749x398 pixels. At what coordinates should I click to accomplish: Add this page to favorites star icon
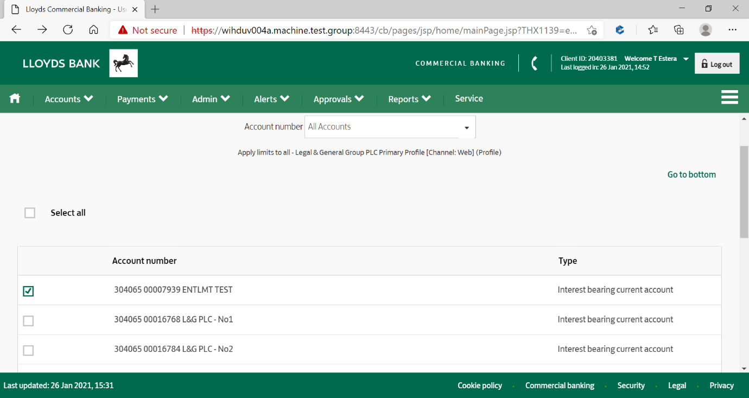tap(592, 30)
